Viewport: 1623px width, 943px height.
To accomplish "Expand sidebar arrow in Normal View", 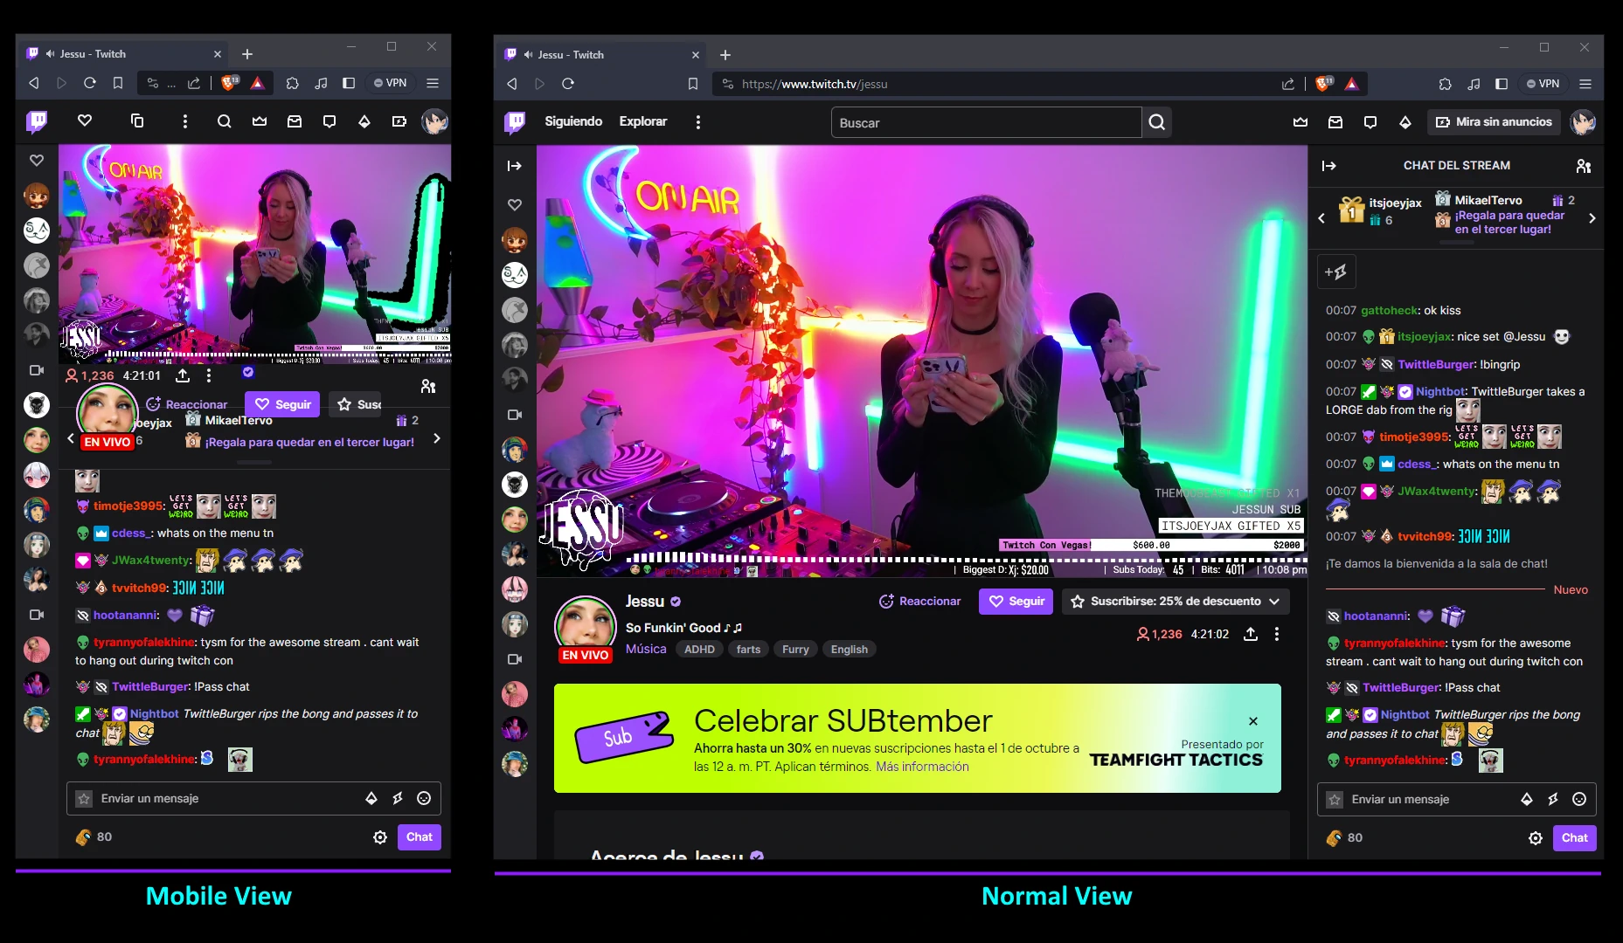I will point(515,166).
